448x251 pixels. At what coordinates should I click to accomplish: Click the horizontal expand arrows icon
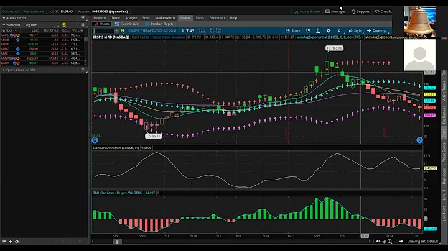point(378,241)
